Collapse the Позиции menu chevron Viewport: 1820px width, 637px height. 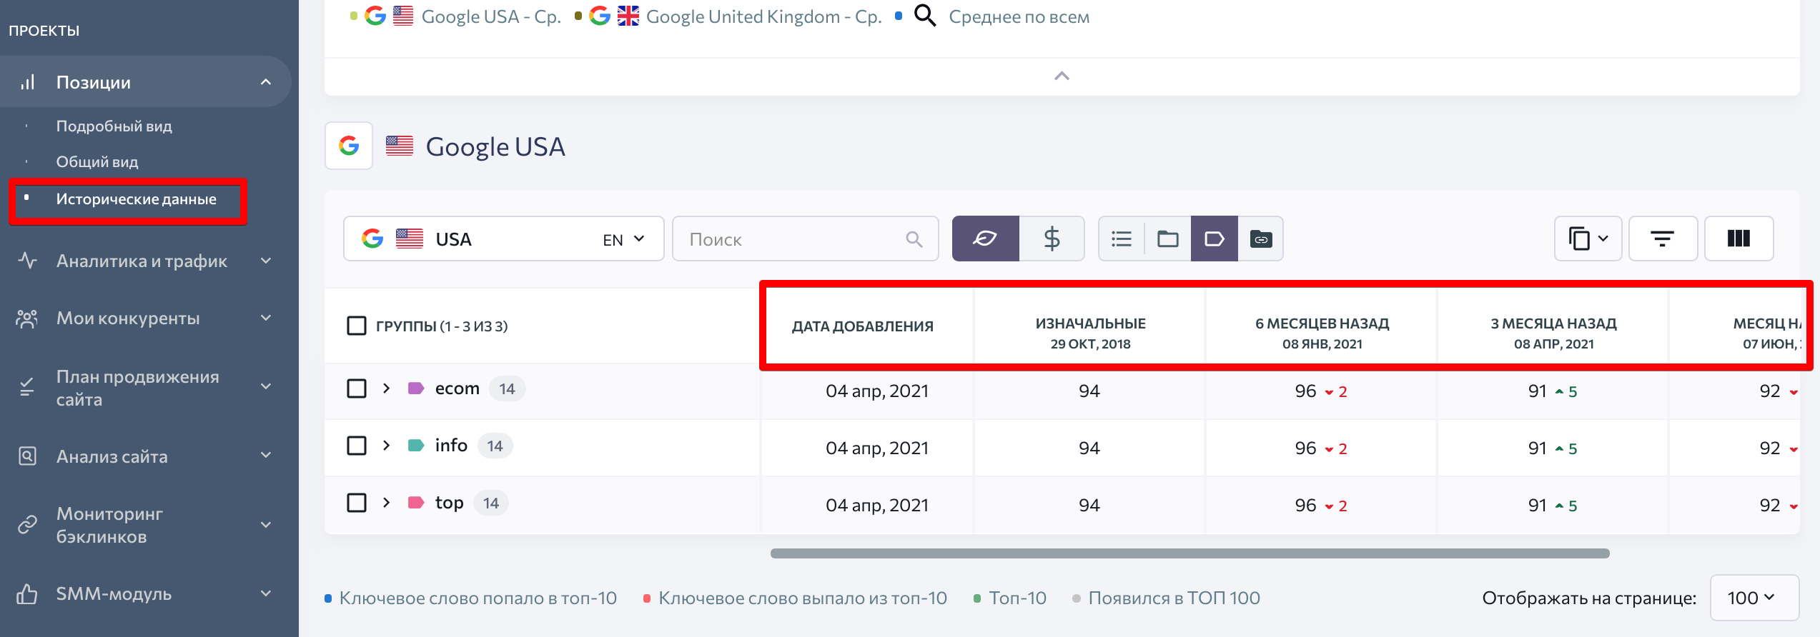pyautogui.click(x=266, y=82)
